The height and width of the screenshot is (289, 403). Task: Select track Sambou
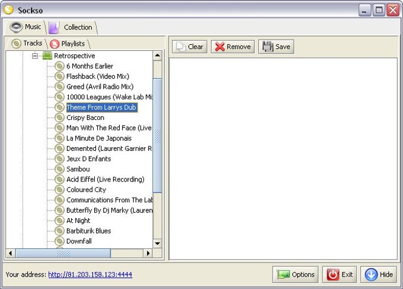tap(78, 169)
